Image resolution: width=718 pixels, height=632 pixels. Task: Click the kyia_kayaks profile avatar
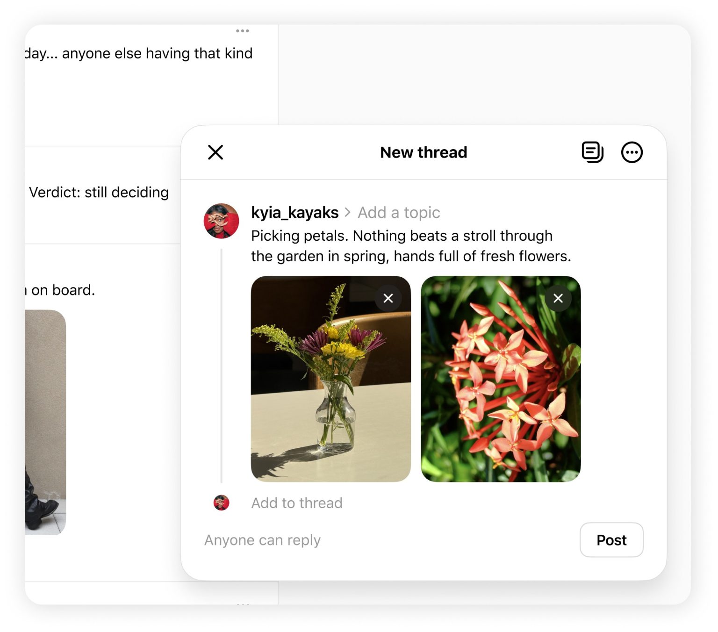point(222,221)
